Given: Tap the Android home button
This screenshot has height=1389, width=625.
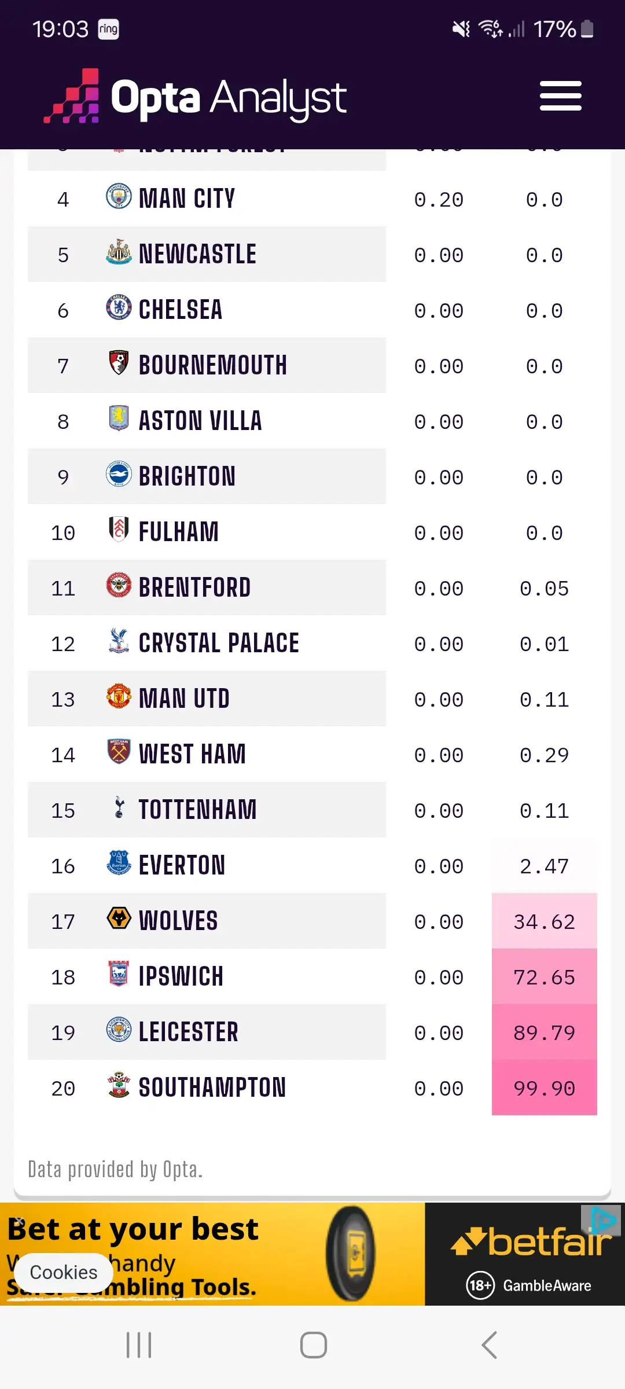Looking at the screenshot, I should [x=313, y=1345].
